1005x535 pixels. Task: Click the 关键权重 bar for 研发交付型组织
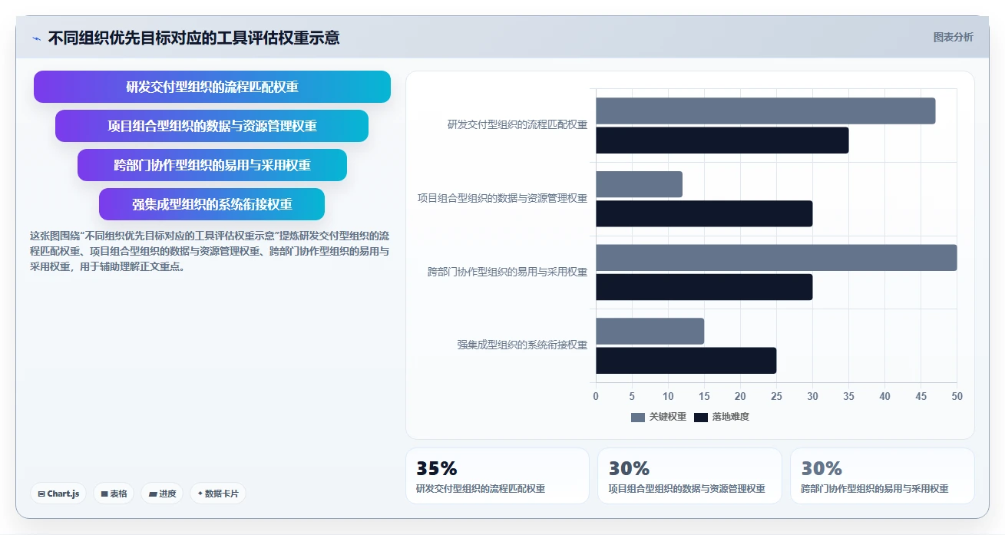pos(765,111)
